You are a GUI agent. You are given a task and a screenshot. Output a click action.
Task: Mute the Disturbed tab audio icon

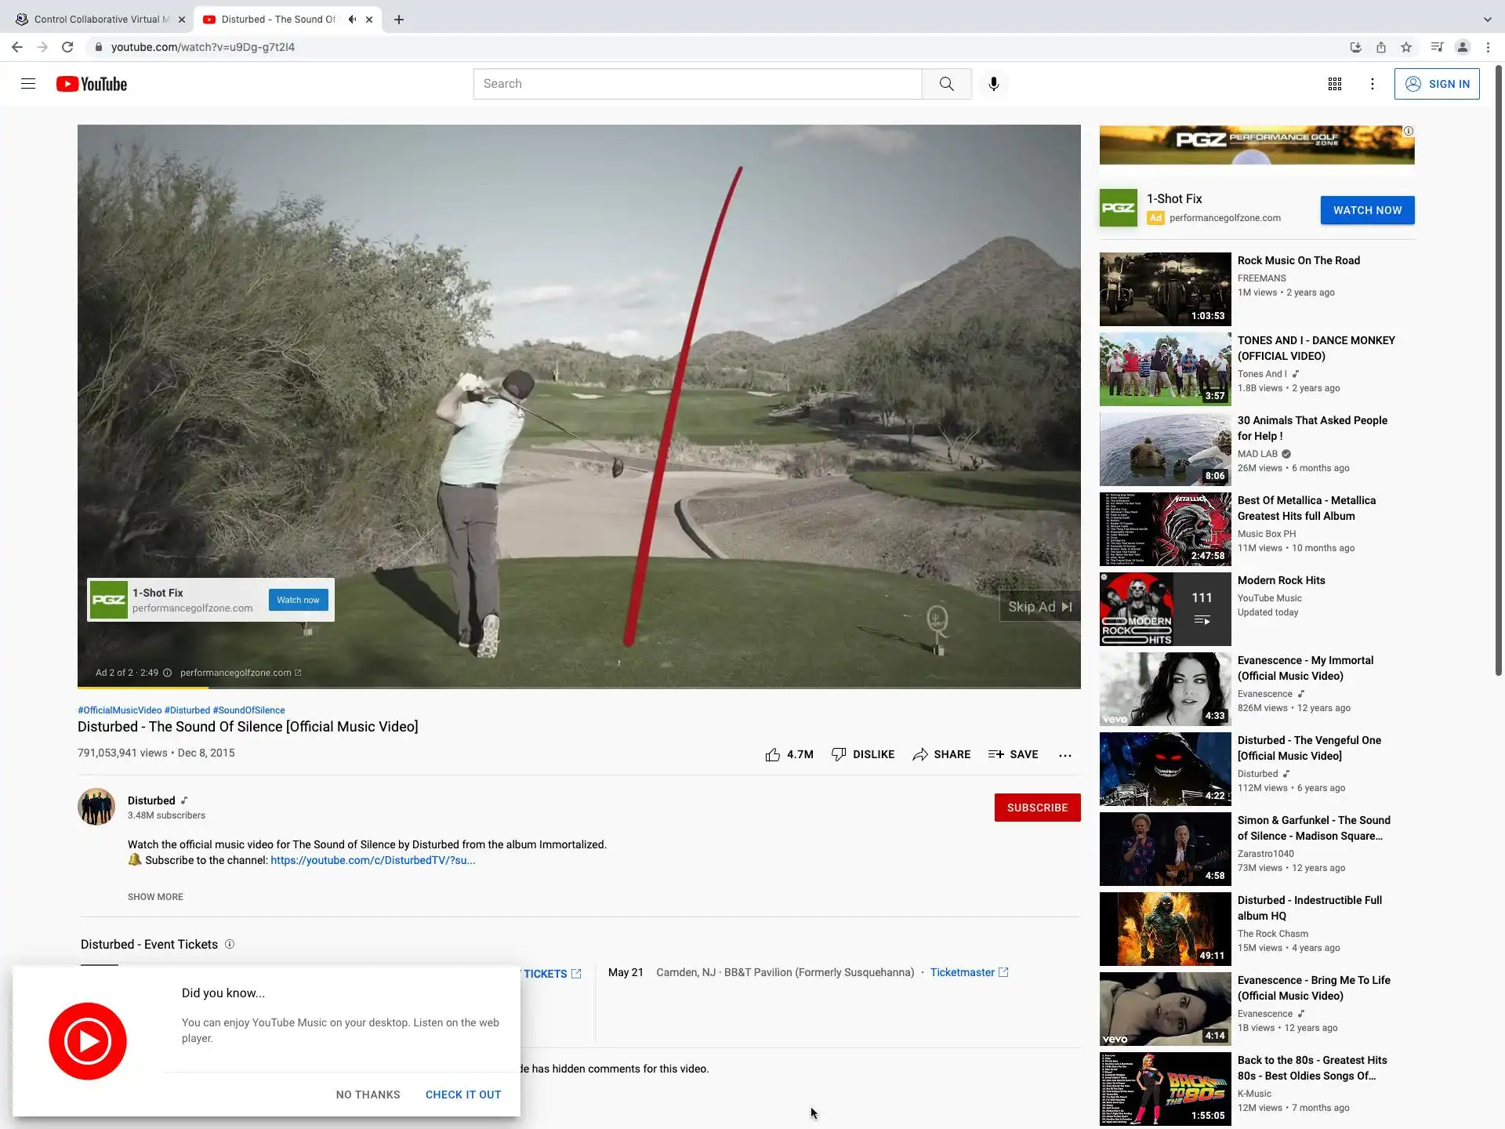(352, 20)
